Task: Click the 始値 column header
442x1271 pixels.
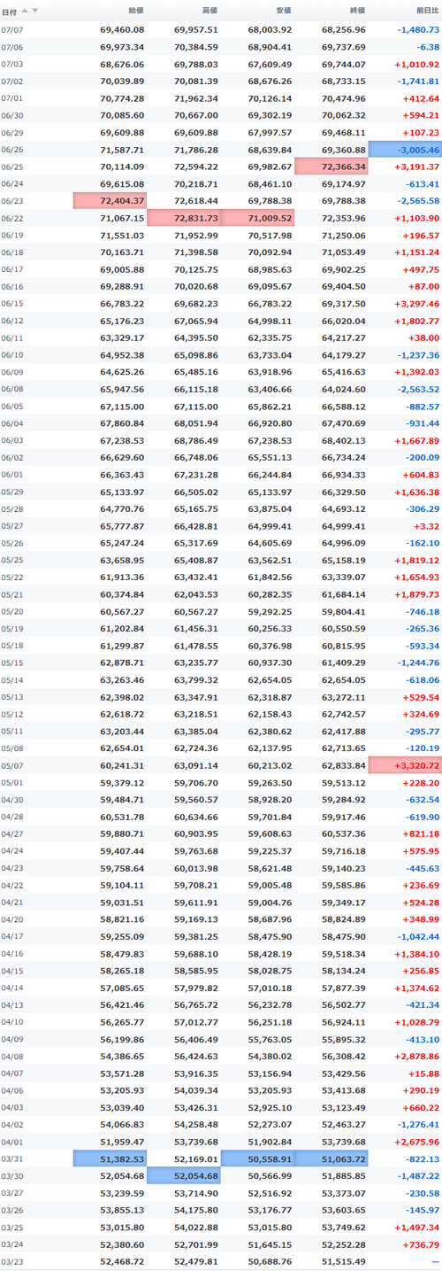Action: point(135,11)
